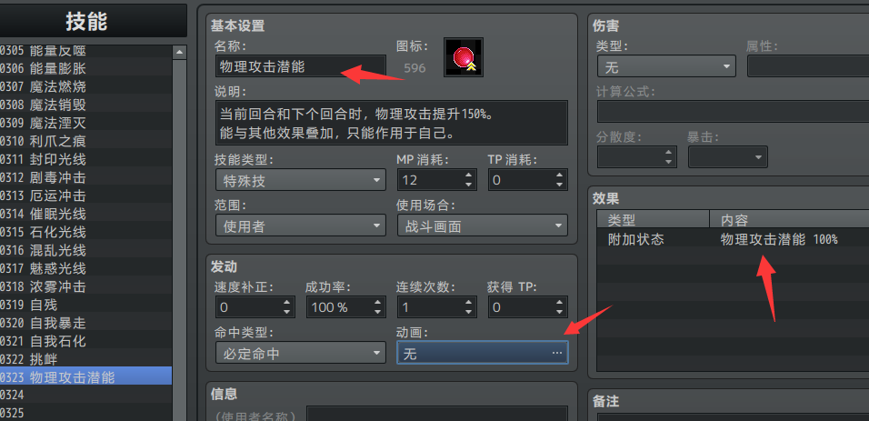Open the damage 类型 dropdown showing 无

pos(666,67)
